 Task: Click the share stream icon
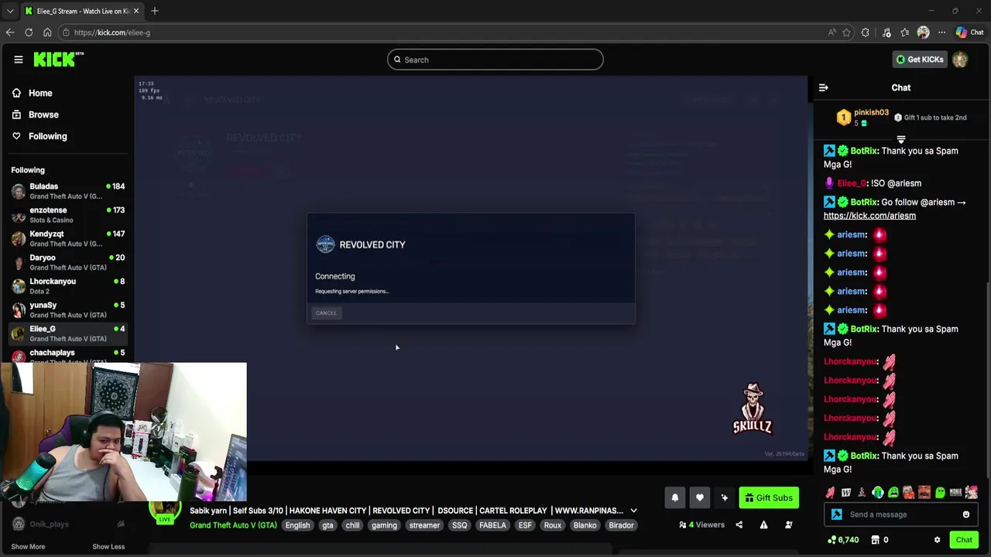pyautogui.click(x=739, y=525)
